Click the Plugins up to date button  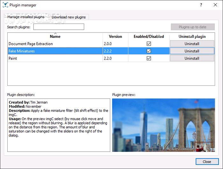(192, 27)
